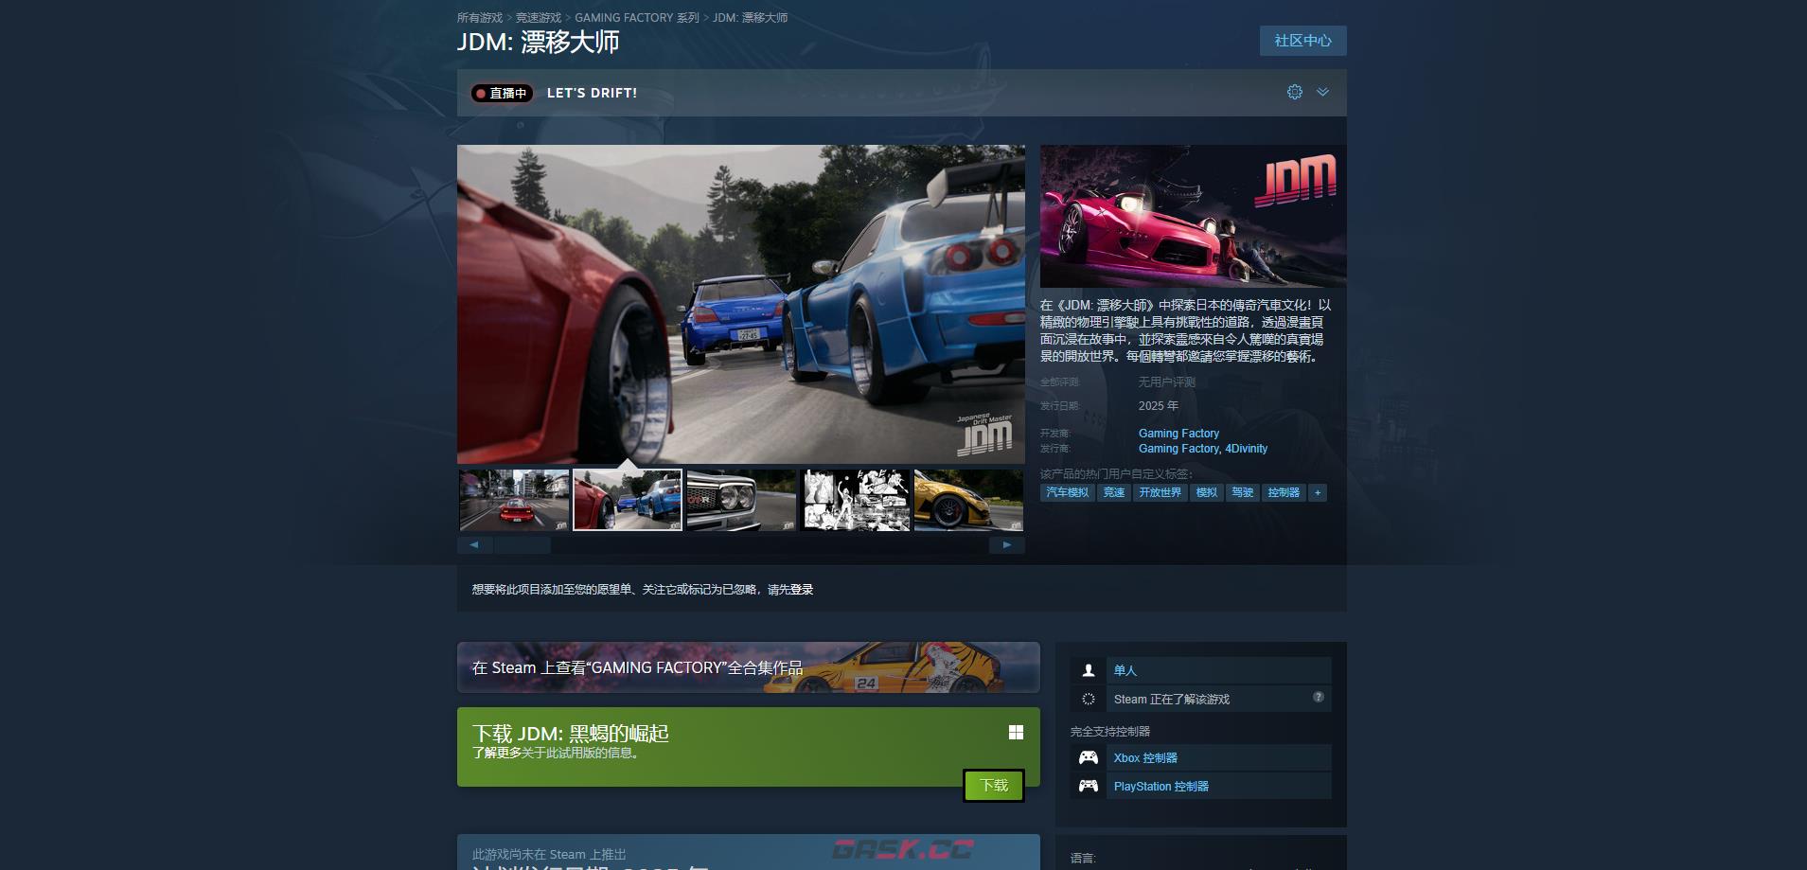Click the screenshot strip right arrow
This screenshot has height=870, width=1807.
pos(1007,545)
